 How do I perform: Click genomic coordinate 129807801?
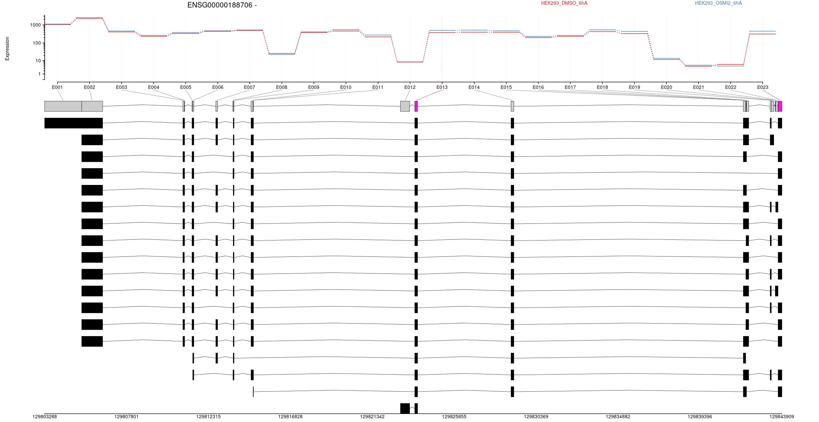coord(127,417)
